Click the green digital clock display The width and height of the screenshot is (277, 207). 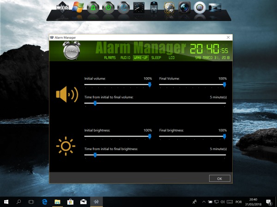(x=209, y=49)
